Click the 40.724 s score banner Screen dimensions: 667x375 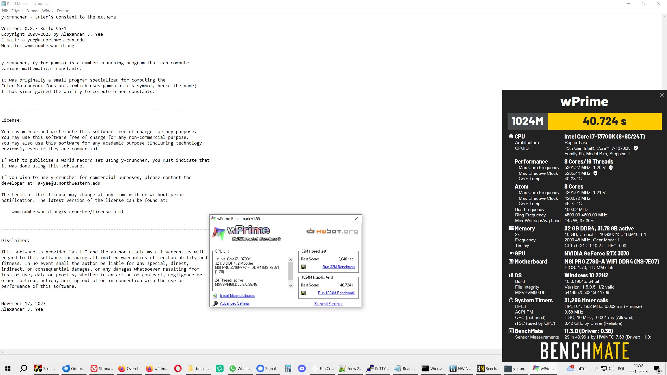click(x=604, y=121)
